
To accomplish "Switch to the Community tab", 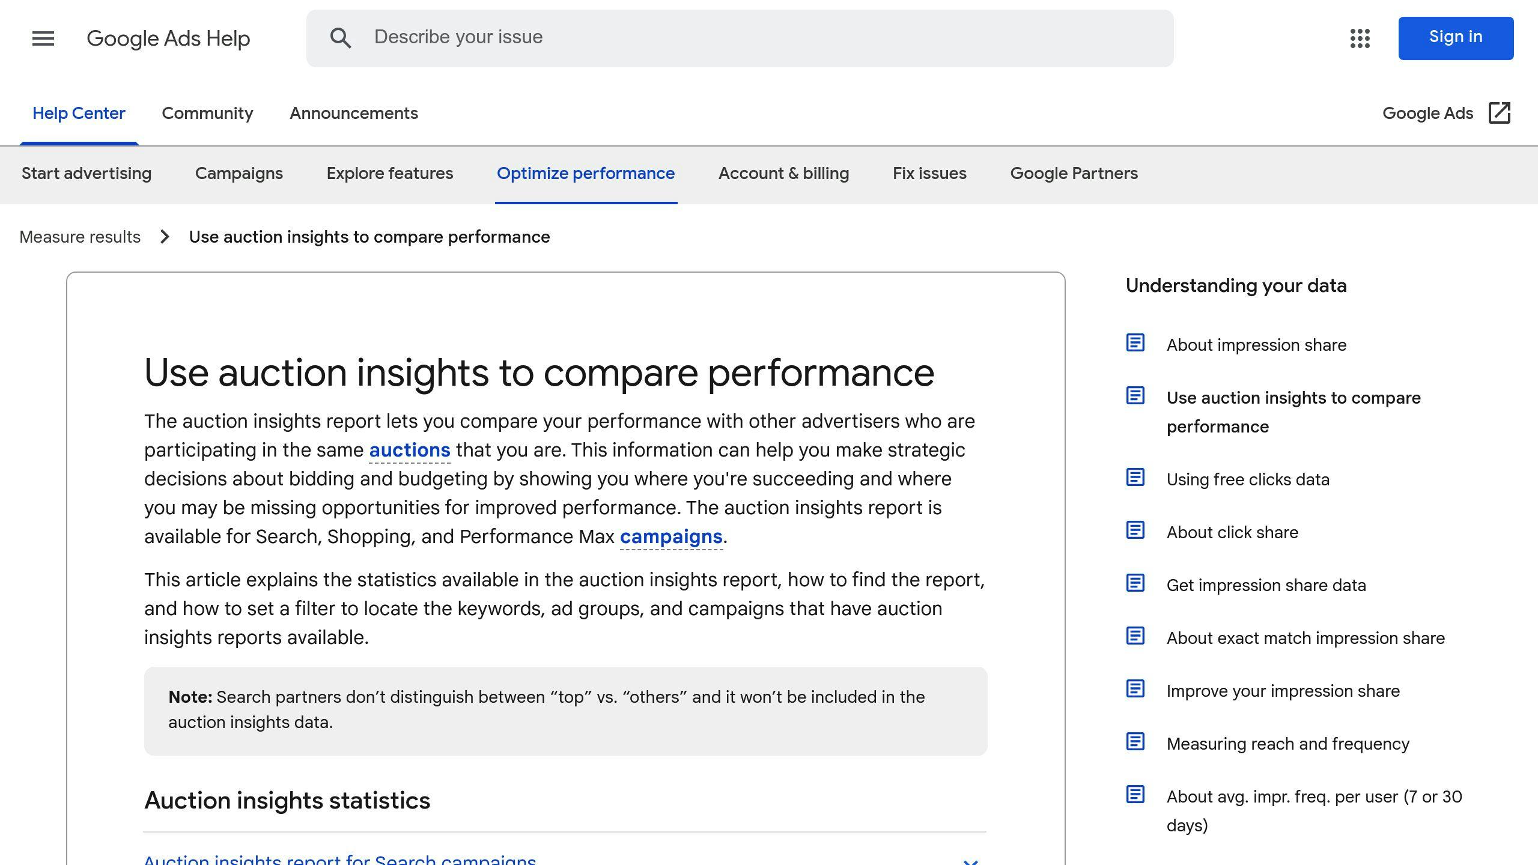I will (x=207, y=113).
